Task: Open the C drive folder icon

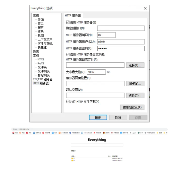Action: pyautogui.click(x=72, y=158)
